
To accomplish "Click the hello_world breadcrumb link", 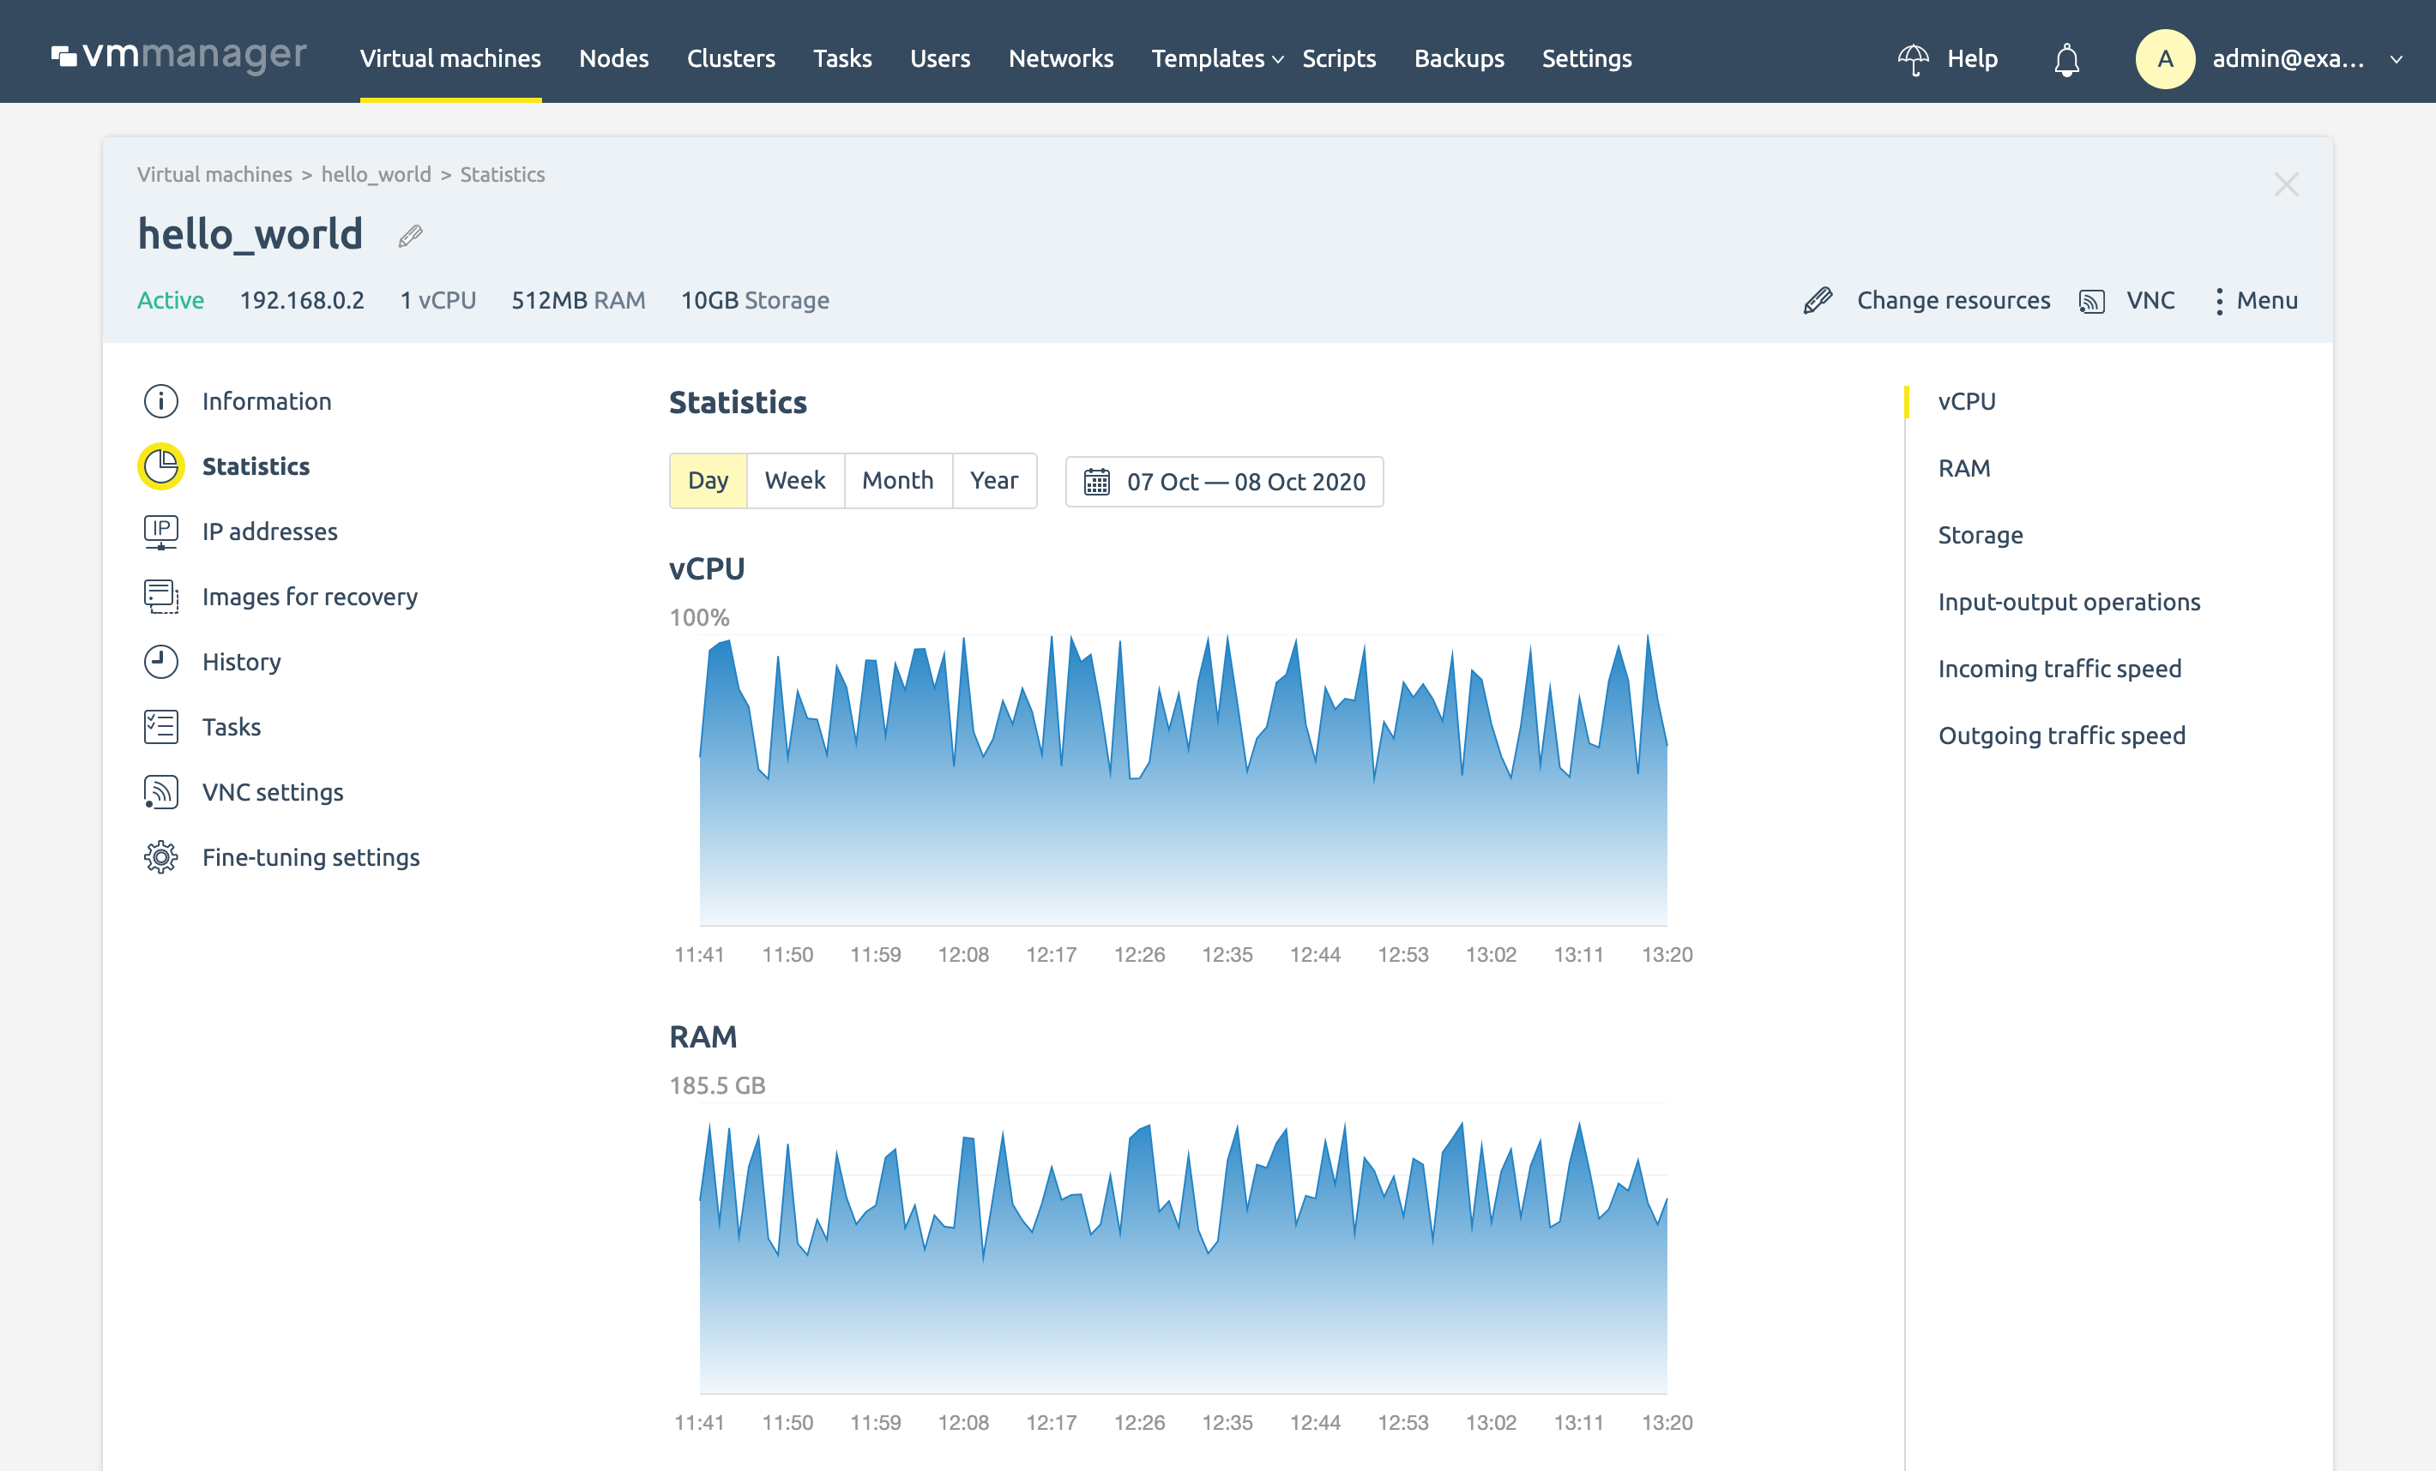I will tap(376, 175).
